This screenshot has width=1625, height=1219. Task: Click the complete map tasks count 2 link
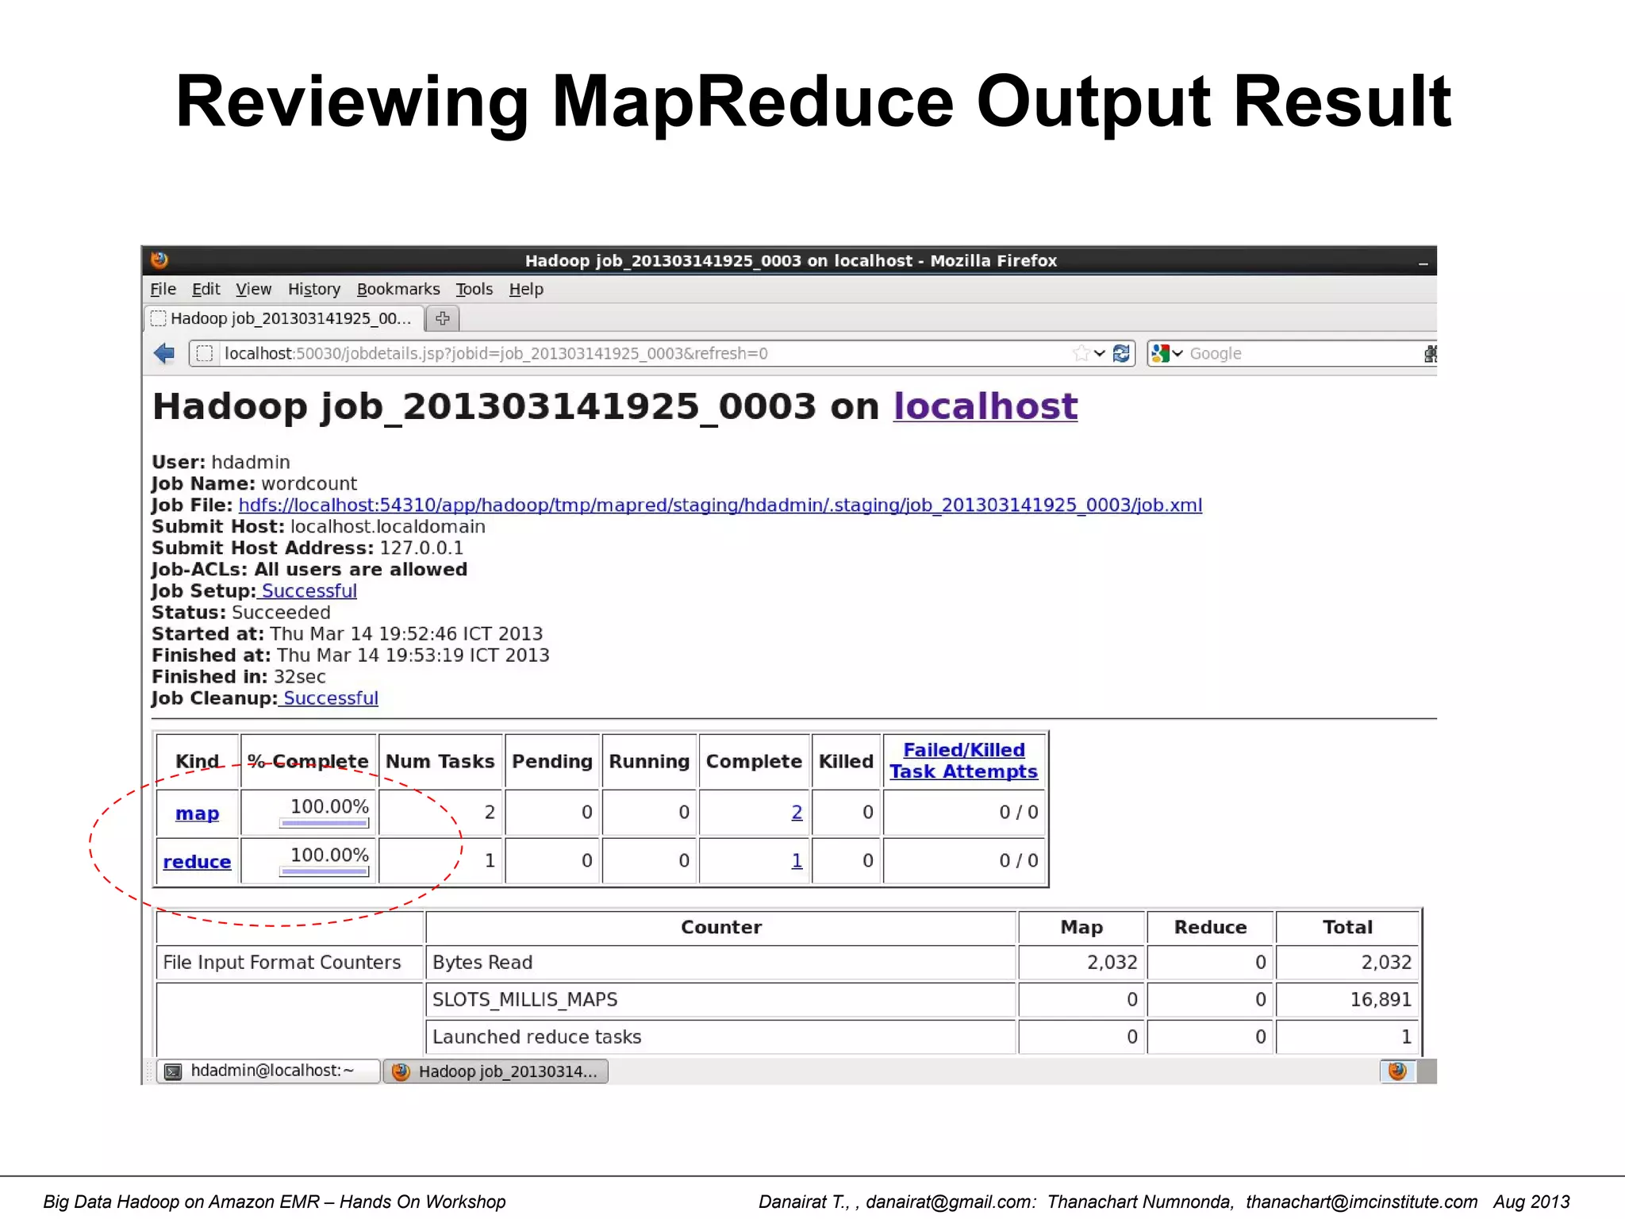pyautogui.click(x=797, y=812)
